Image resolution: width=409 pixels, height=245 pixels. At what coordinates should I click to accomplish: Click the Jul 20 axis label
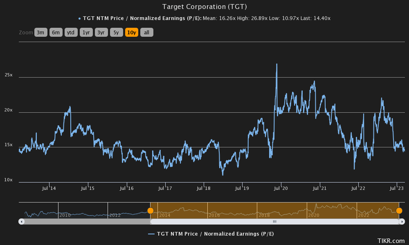(281, 188)
